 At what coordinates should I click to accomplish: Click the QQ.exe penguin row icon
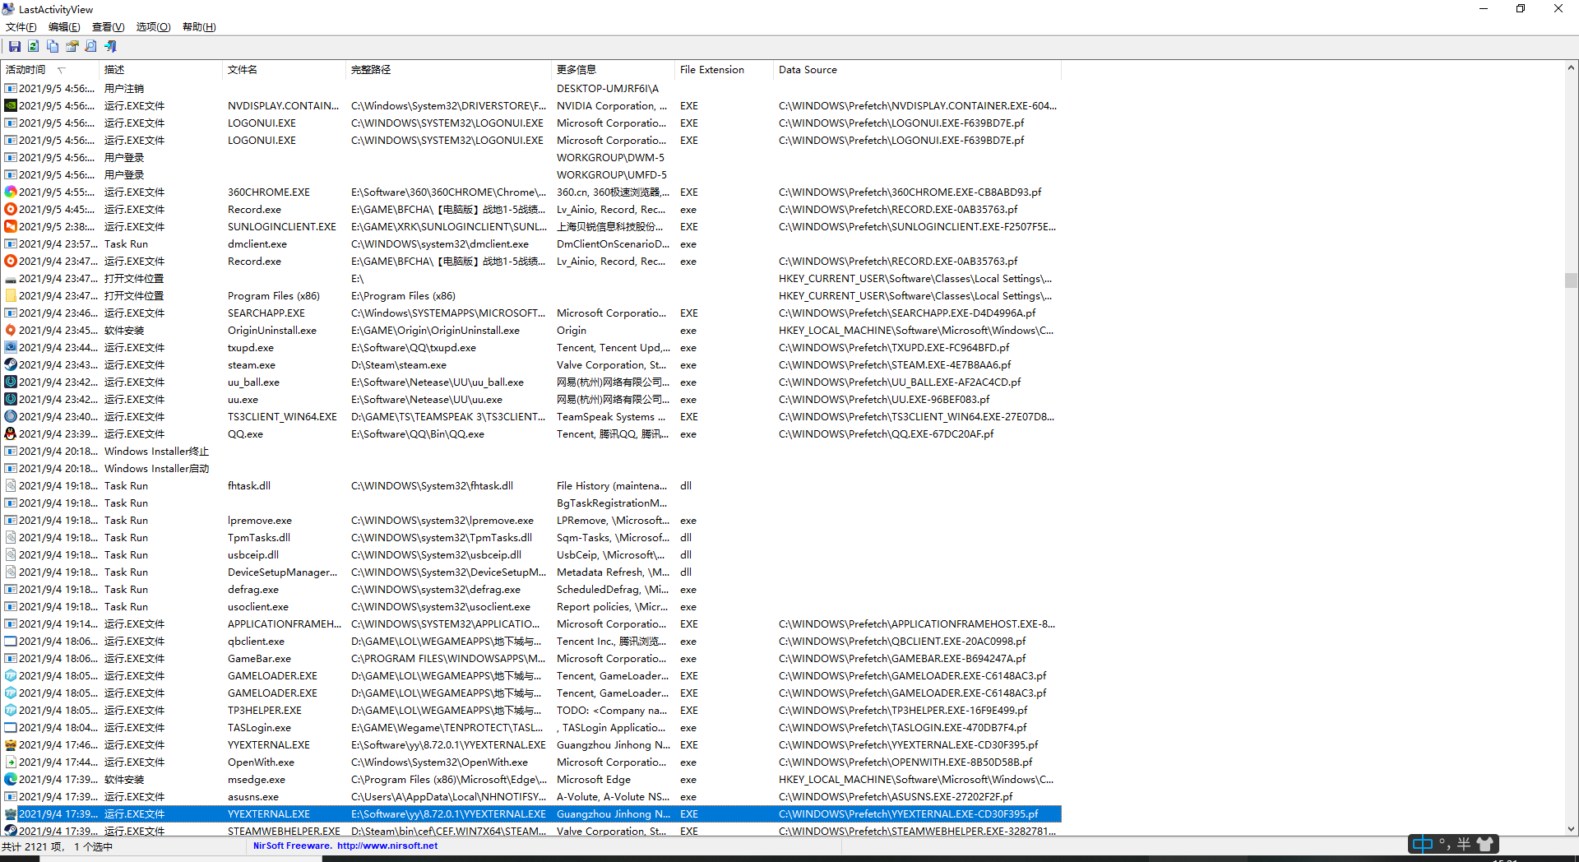(x=11, y=434)
